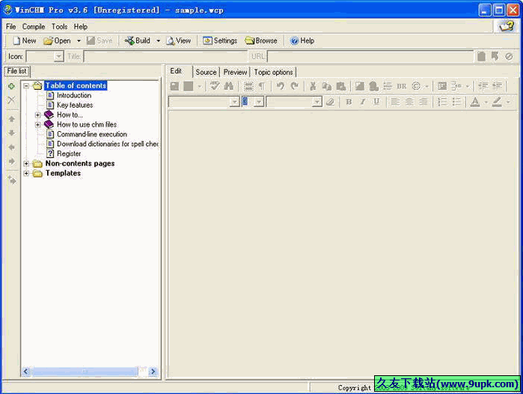
Task: Switch to the Topic options tab
Action: tap(273, 72)
